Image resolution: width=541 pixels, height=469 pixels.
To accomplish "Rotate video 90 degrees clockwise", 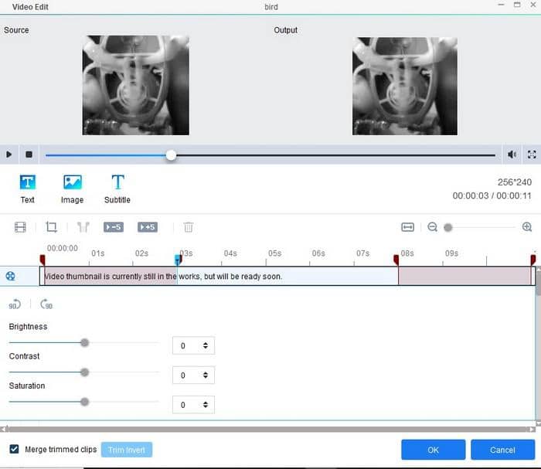I will point(46,304).
